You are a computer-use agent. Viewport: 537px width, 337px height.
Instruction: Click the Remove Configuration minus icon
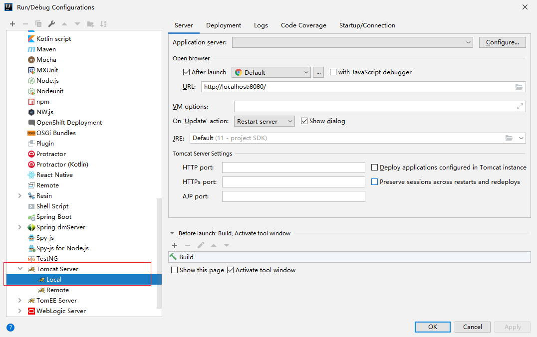pyautogui.click(x=25, y=24)
